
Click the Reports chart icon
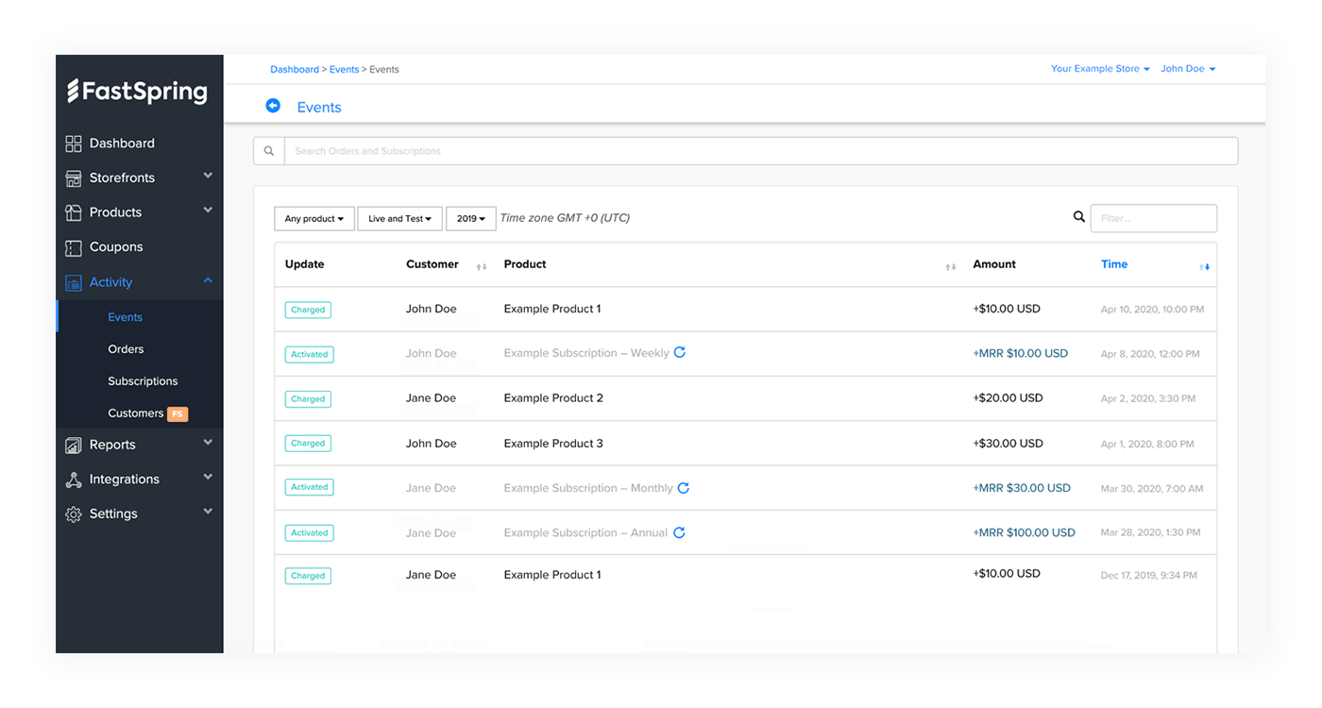pos(74,445)
